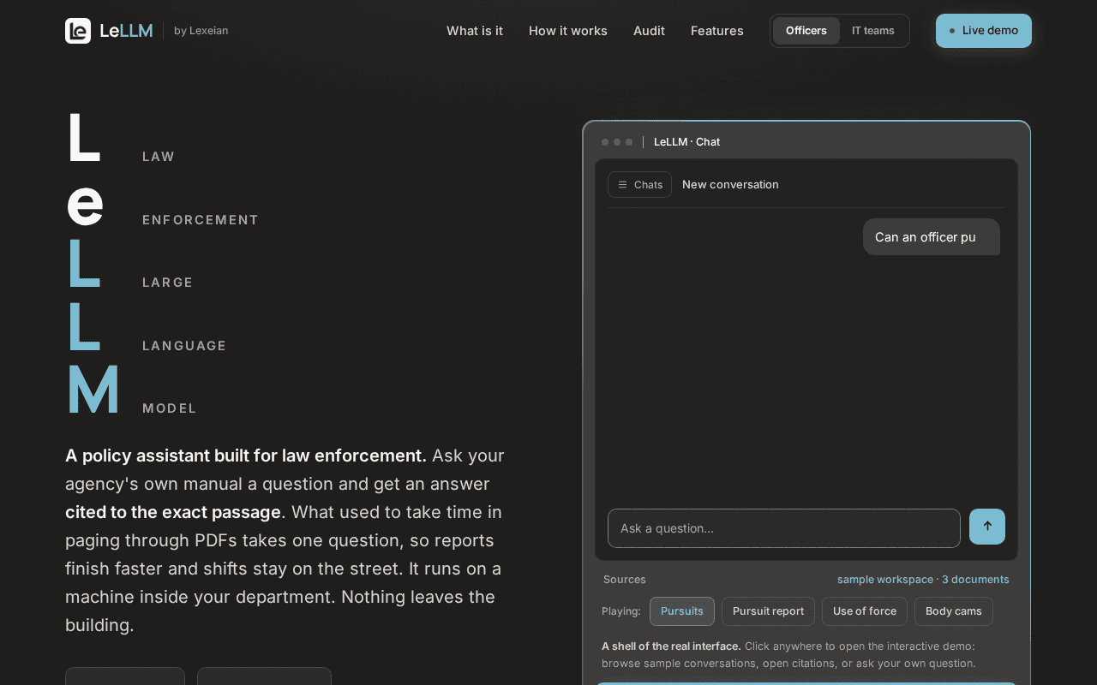Image resolution: width=1097 pixels, height=685 pixels.
Task: Play the Pursuits sample conversation
Action: [x=682, y=611]
